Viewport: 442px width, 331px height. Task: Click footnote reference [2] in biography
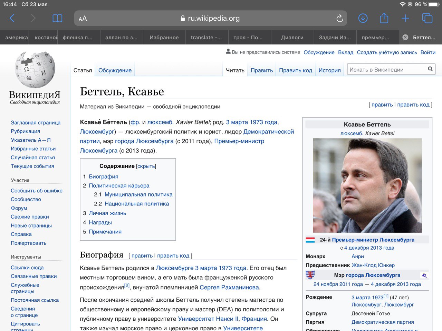[127, 285]
